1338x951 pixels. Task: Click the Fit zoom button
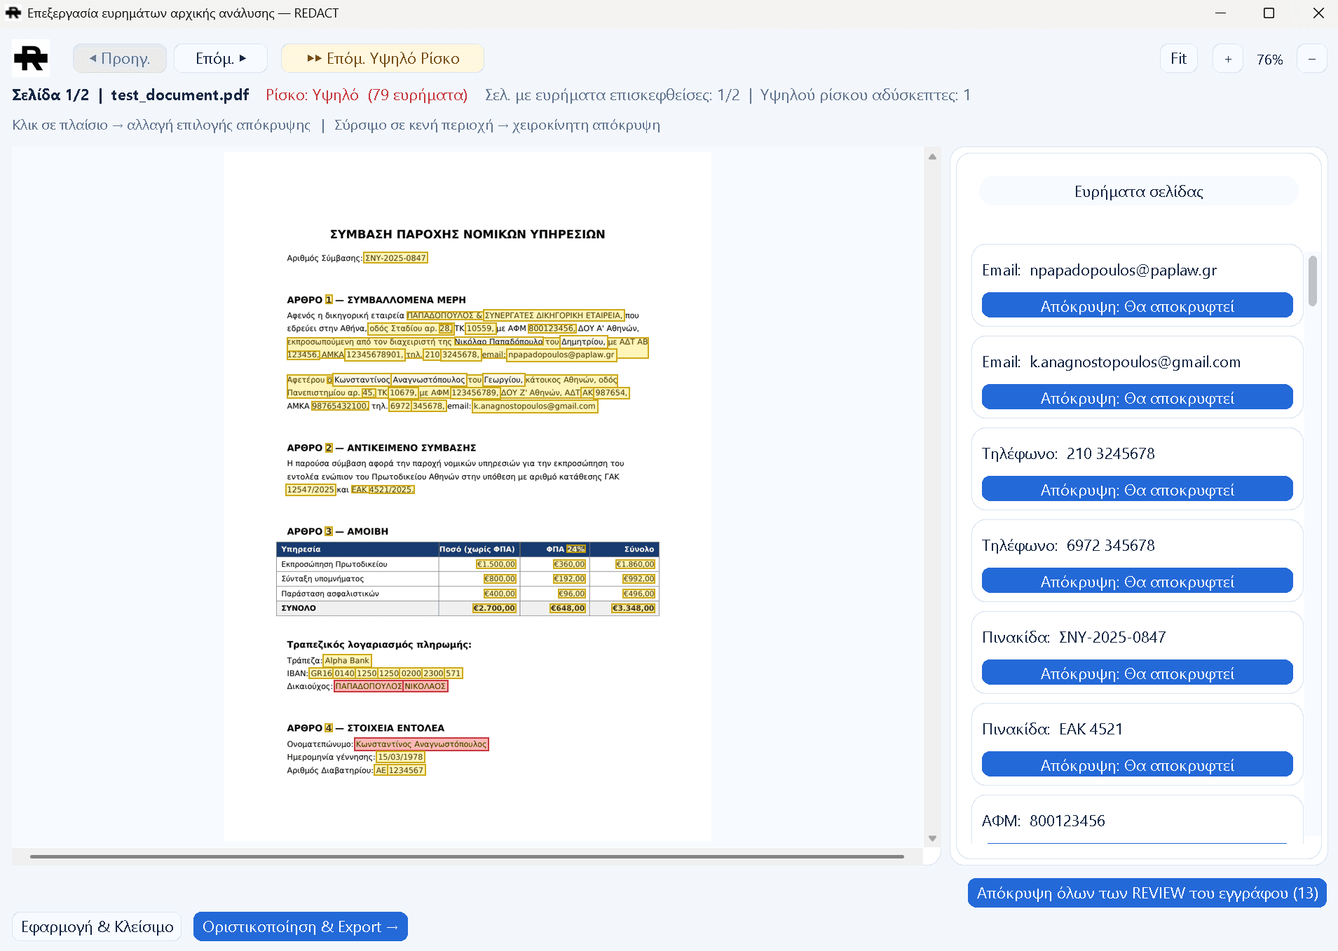[x=1178, y=59]
